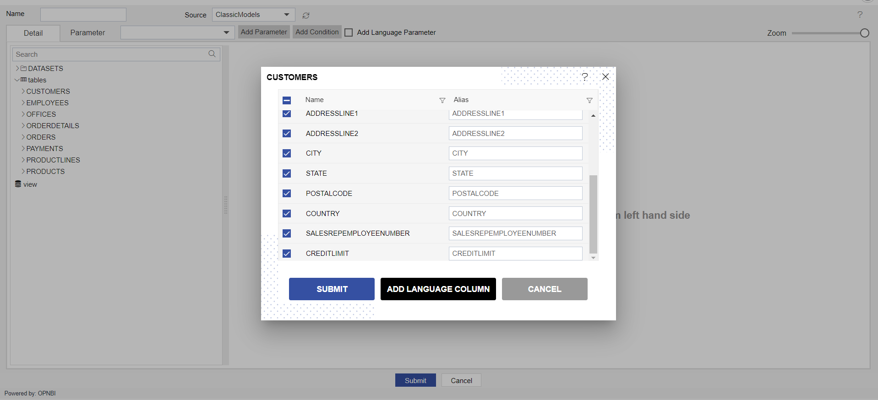The image size is (878, 400).
Task: Expand the PRODUCTLINES table
Action: 23,160
